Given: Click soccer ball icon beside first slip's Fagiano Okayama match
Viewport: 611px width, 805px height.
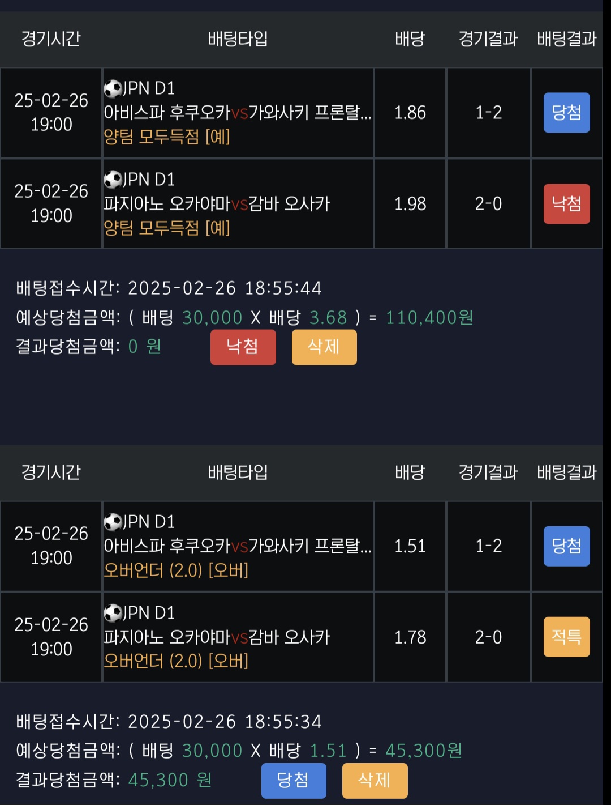Looking at the screenshot, I should click(x=113, y=180).
